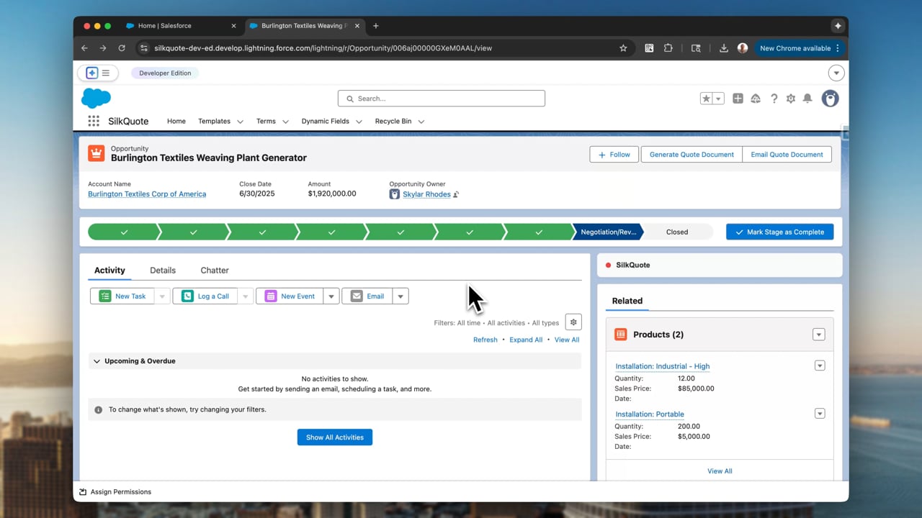The image size is (922, 518).
Task: Click the Help question mark icon
Action: coord(774,99)
